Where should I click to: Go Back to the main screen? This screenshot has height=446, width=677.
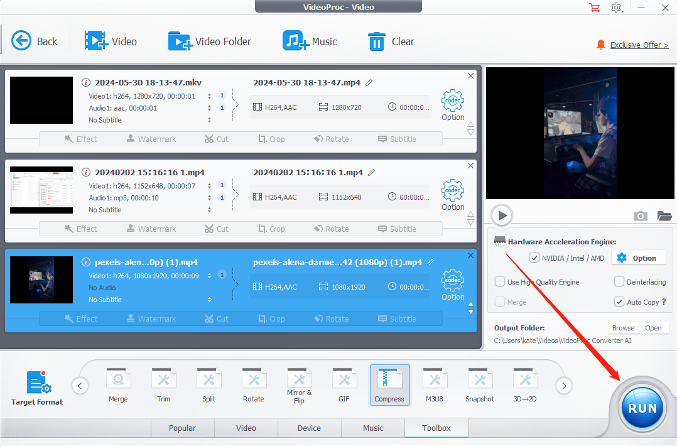[34, 41]
